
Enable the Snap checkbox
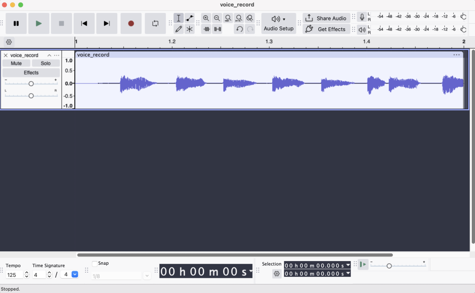pyautogui.click(x=95, y=263)
